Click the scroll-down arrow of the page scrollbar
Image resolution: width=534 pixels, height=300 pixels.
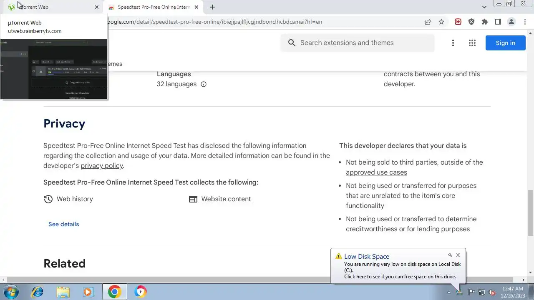tap(530, 272)
